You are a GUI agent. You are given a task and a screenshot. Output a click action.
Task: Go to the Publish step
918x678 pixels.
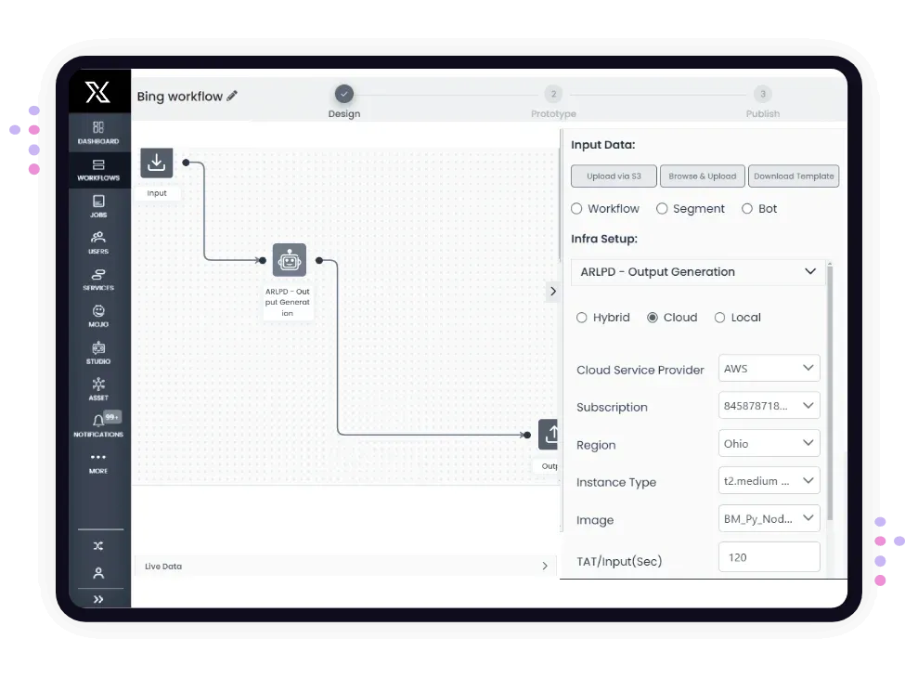pos(762,102)
